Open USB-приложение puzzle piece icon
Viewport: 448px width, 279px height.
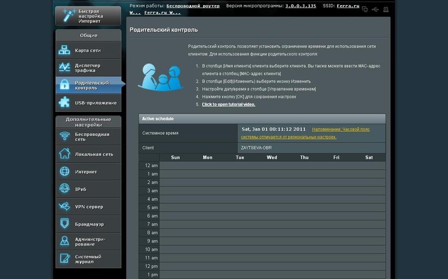coord(65,103)
